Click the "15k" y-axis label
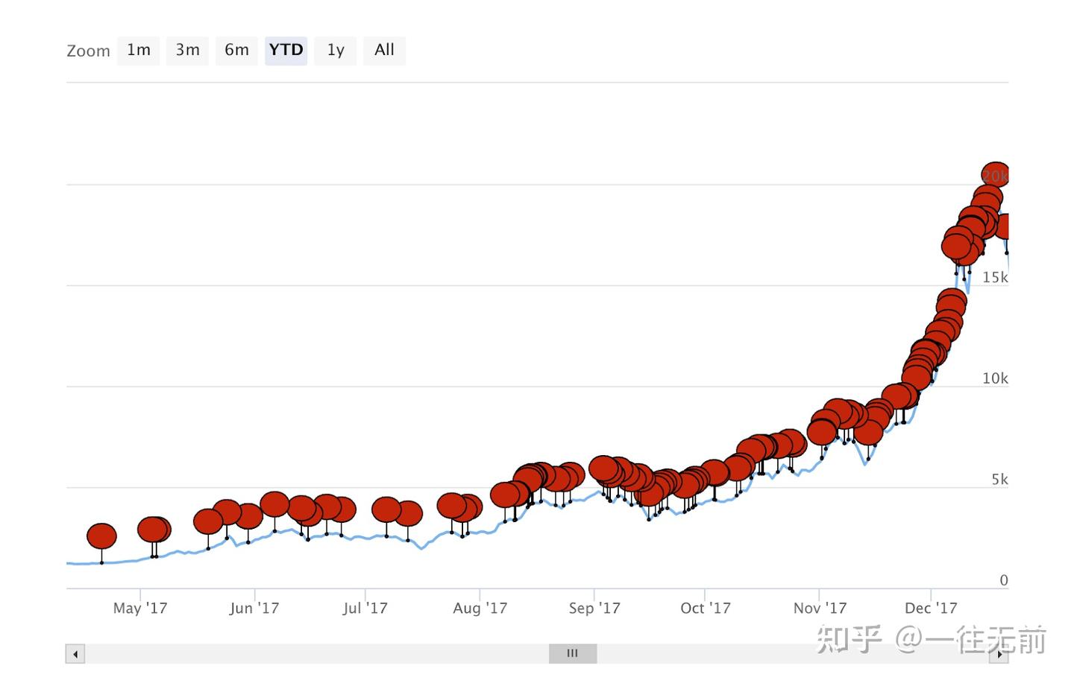 pos(995,278)
